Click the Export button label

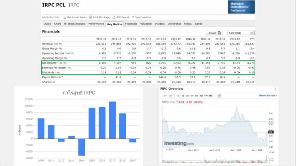212,33
